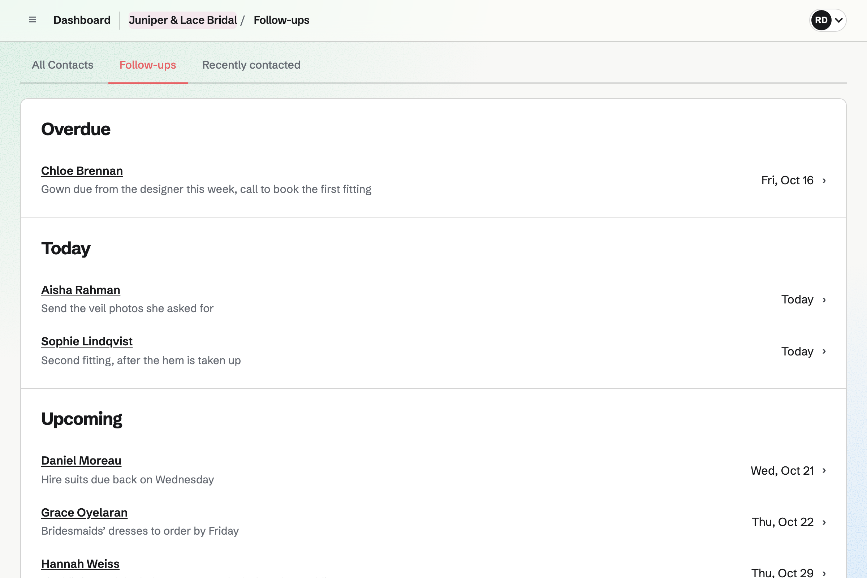Open Aisha Rahman's contact link
867x578 pixels.
[x=81, y=290]
